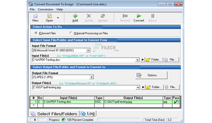Click the 100 Percent Complete status text
212x123 pixels.
click(x=80, y=120)
